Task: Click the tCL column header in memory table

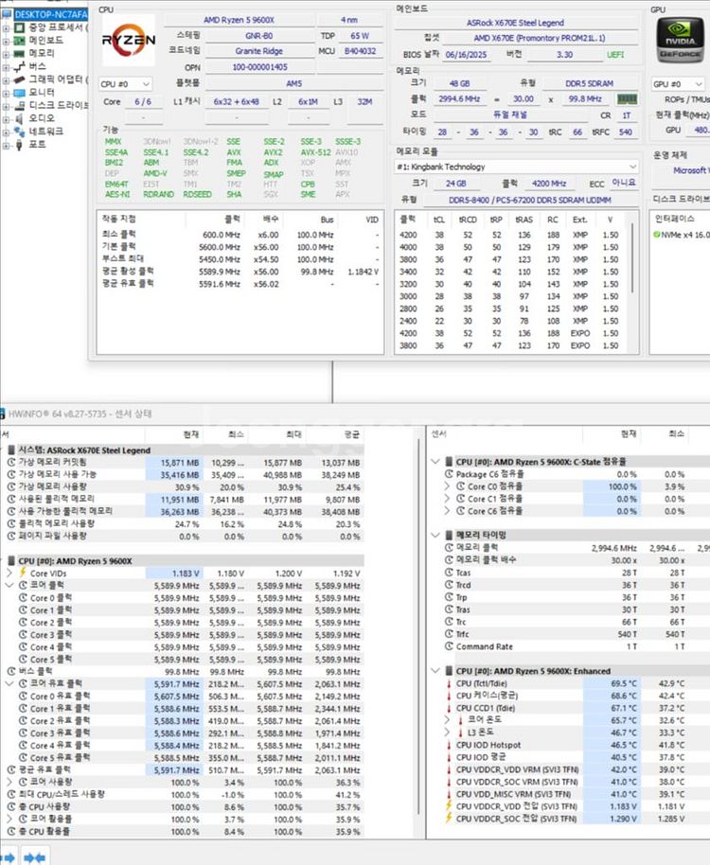Action: coord(438,220)
